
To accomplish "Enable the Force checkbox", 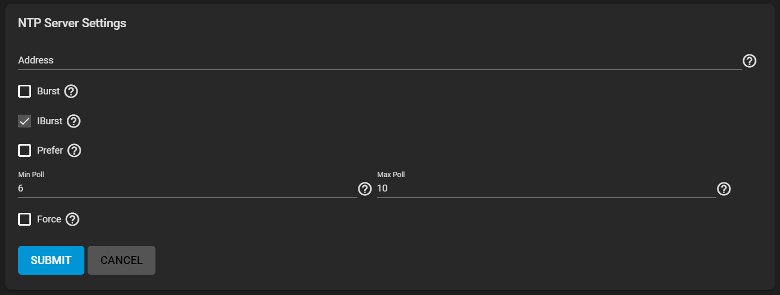I will [x=25, y=219].
